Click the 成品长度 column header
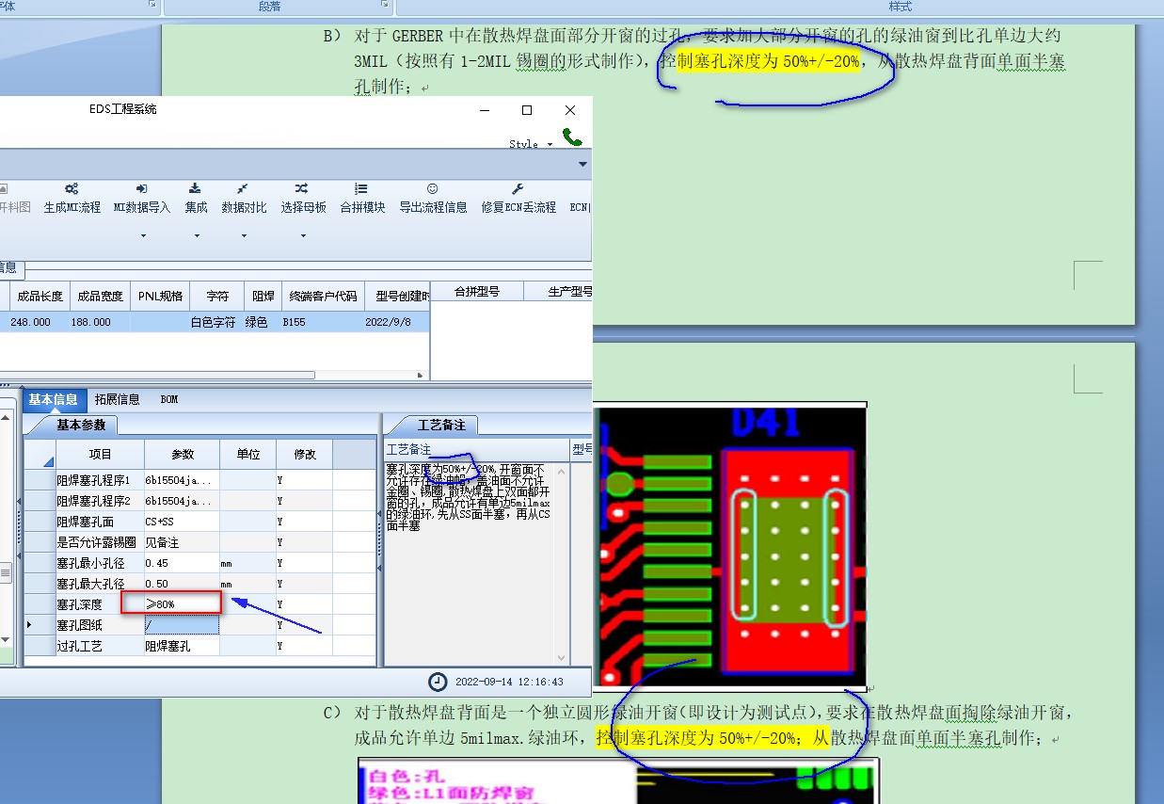 point(40,296)
